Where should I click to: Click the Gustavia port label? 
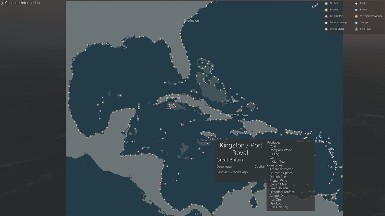click(x=321, y=141)
